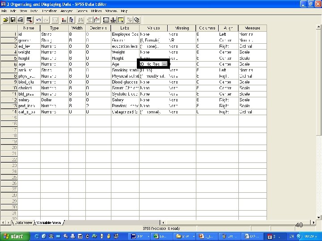
Task: Click the Split File toolbar icon
Action: click(106, 20)
